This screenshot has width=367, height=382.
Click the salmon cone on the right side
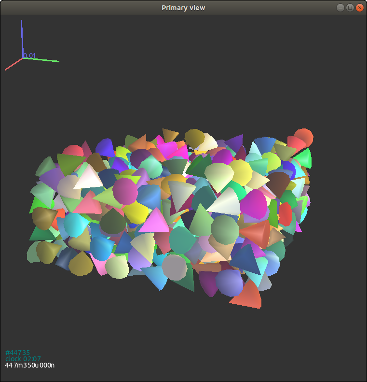tap(256, 233)
